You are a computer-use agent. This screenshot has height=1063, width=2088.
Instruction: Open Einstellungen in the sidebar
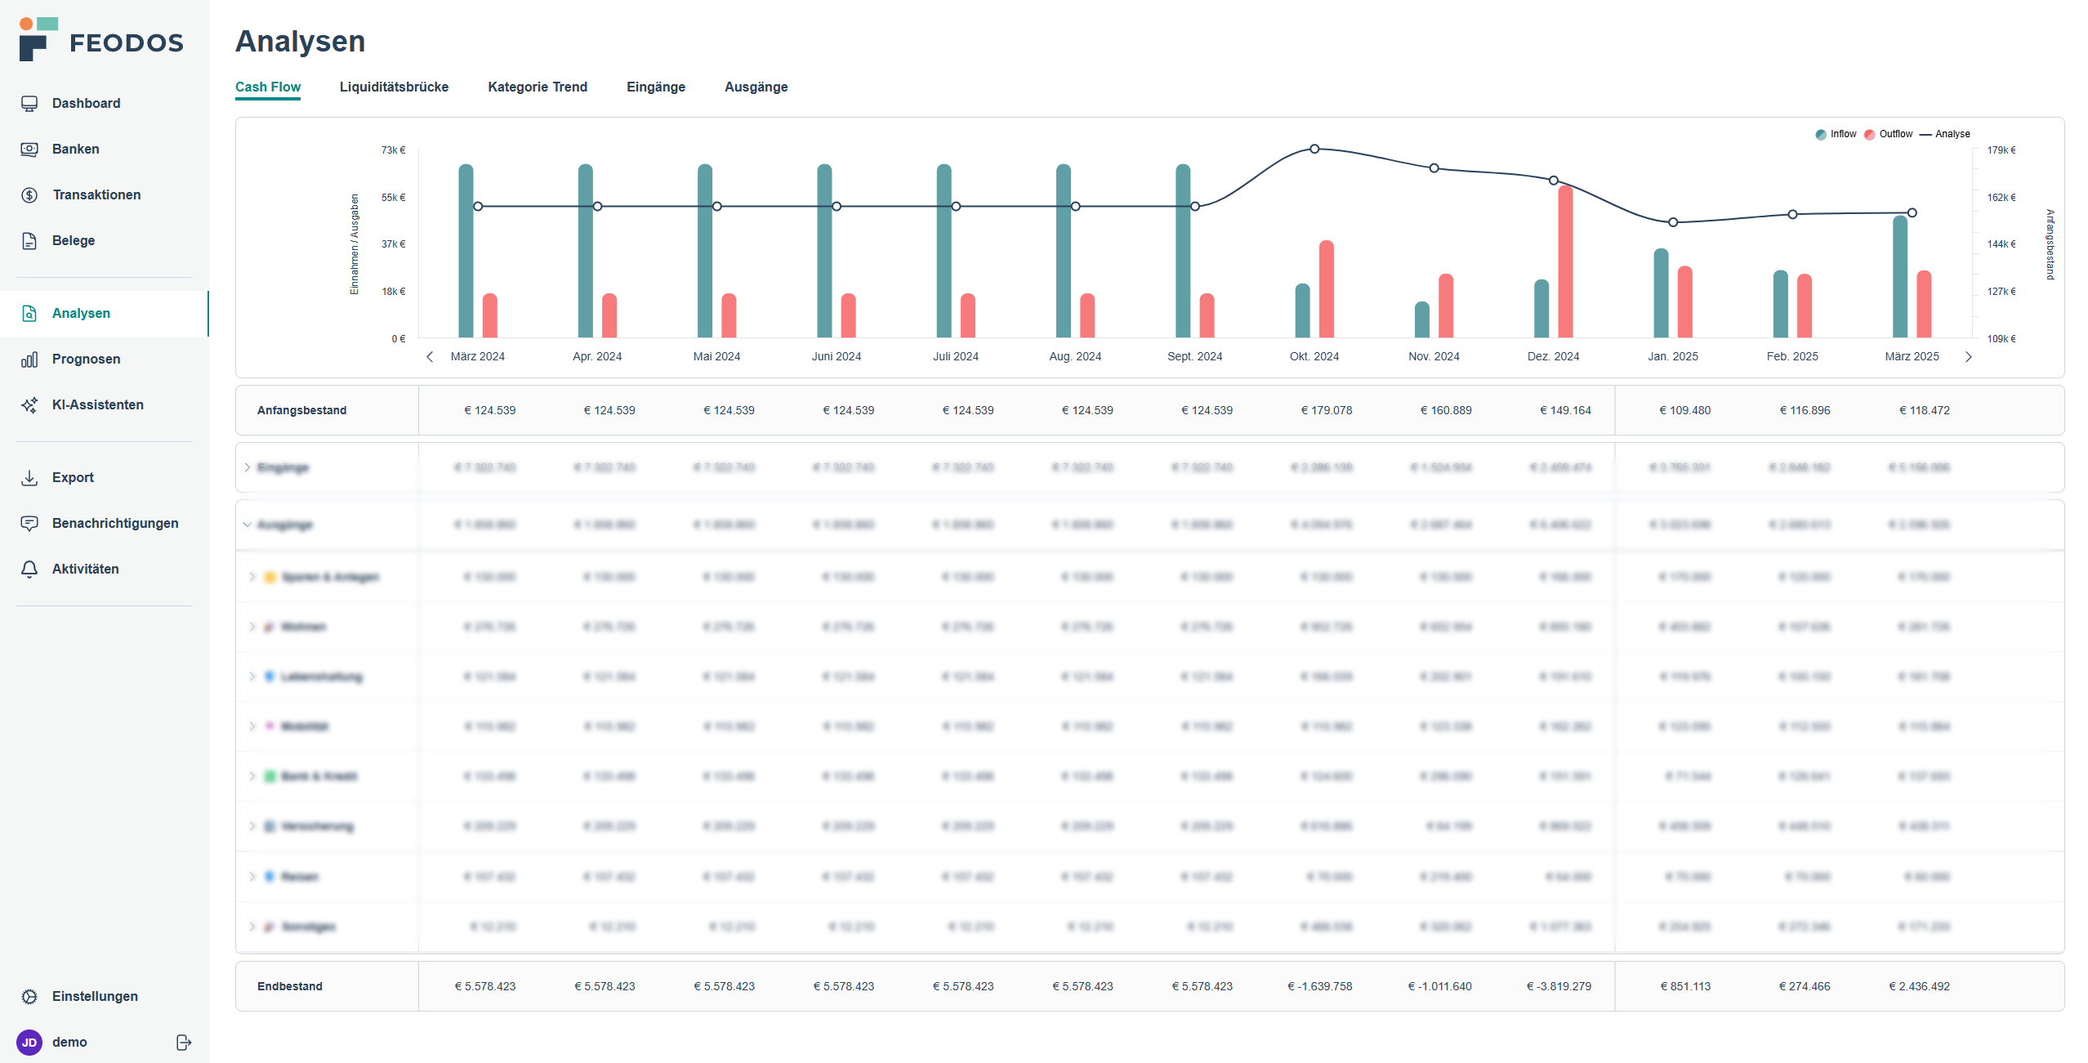(94, 997)
